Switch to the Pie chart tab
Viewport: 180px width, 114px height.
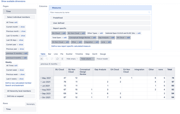point(62,54)
